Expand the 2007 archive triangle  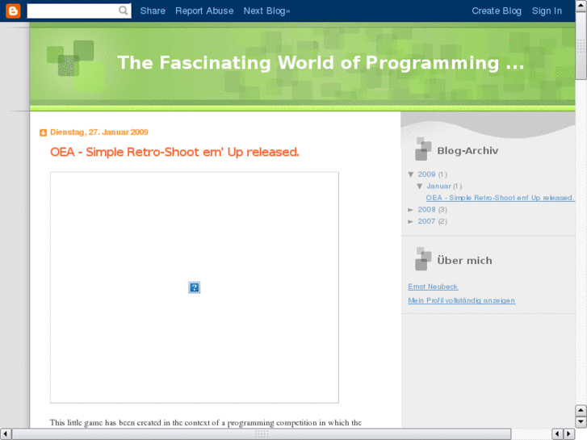tap(411, 222)
